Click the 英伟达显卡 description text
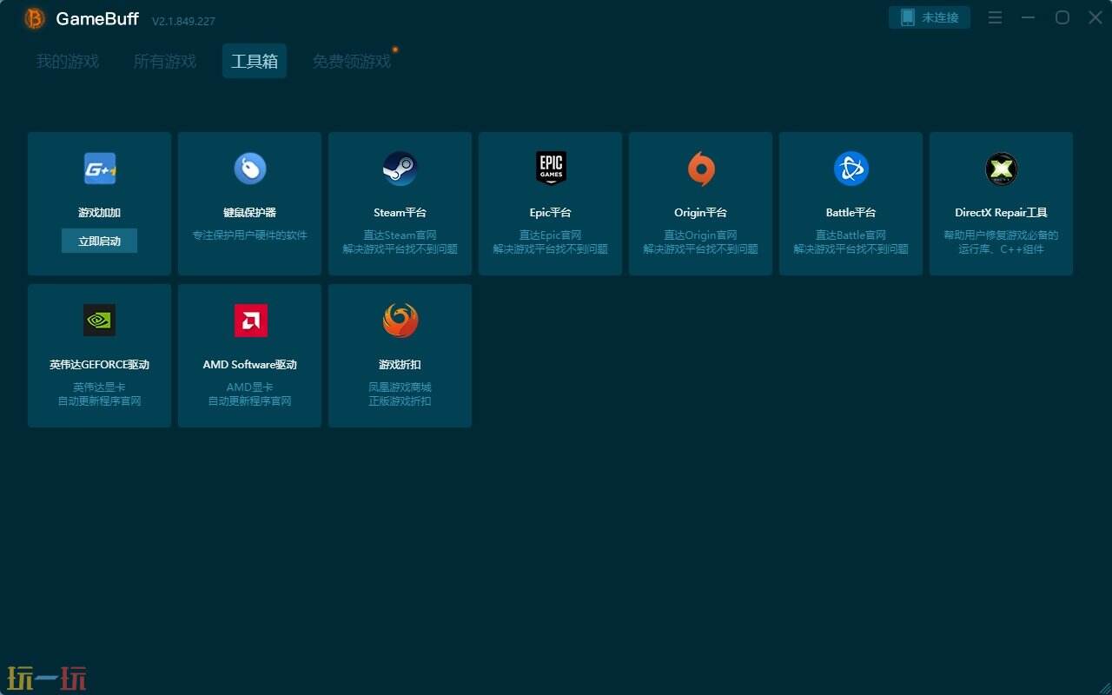Viewport: 1112px width, 695px height. tap(100, 387)
